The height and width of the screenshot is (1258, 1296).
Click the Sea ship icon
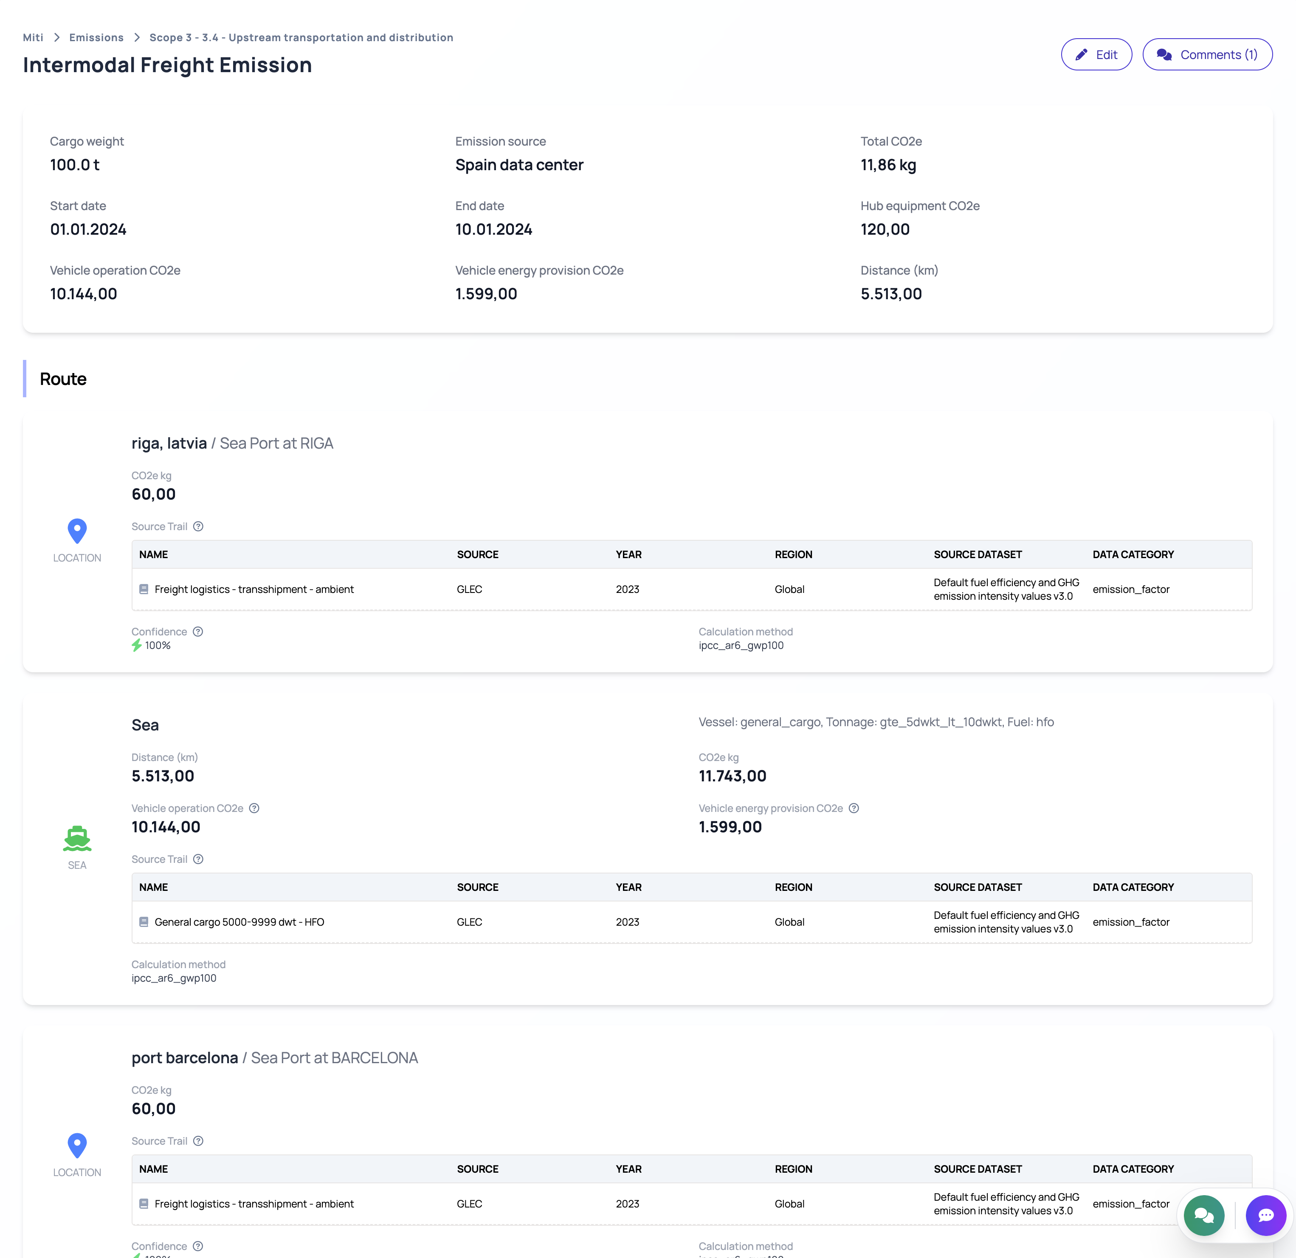point(77,839)
